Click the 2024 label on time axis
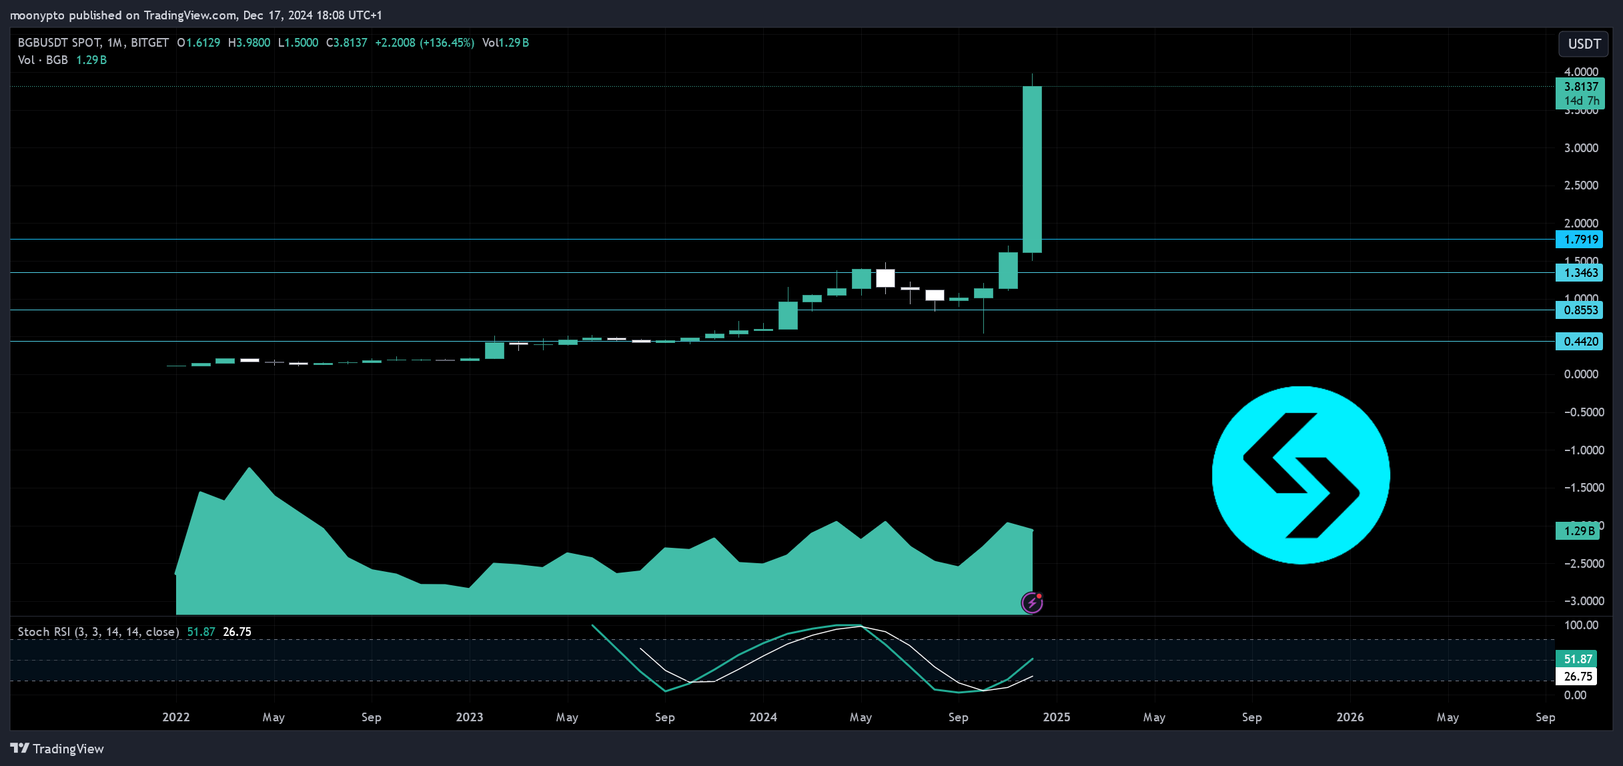The width and height of the screenshot is (1623, 766). [763, 717]
